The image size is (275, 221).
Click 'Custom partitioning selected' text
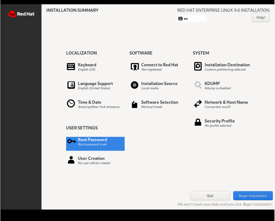(225, 70)
